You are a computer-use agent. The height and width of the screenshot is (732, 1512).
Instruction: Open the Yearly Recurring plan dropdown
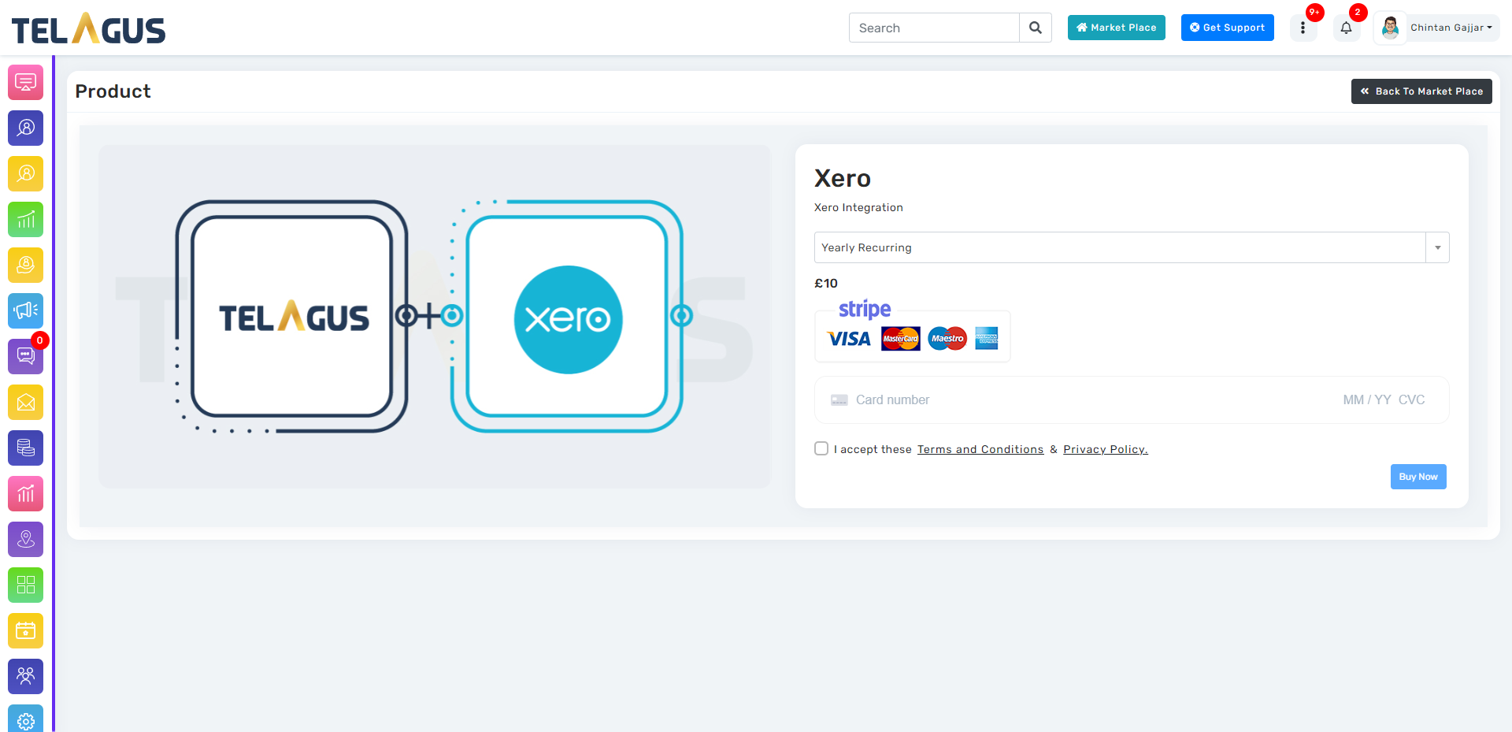coord(1132,247)
